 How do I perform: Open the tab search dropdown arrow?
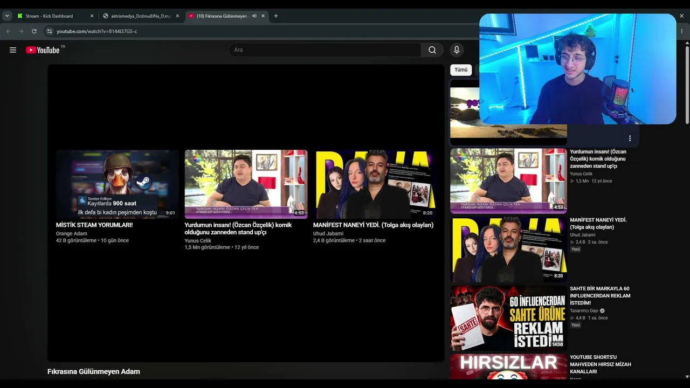pyautogui.click(x=7, y=16)
